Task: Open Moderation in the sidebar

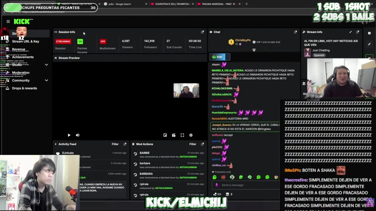Action: pos(21,72)
